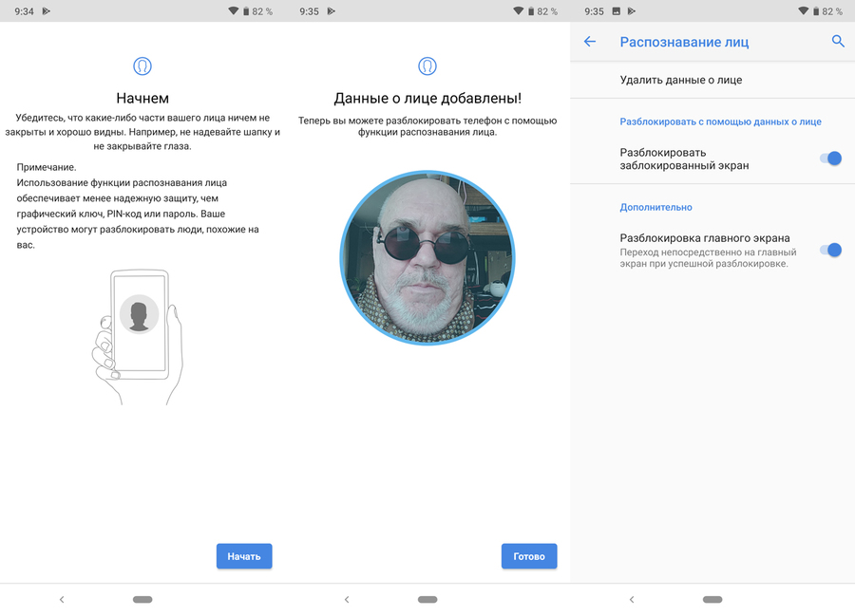The height and width of the screenshot is (616, 855).
Task: Tap Play Store status icon on middle screen
Action: [x=332, y=10]
